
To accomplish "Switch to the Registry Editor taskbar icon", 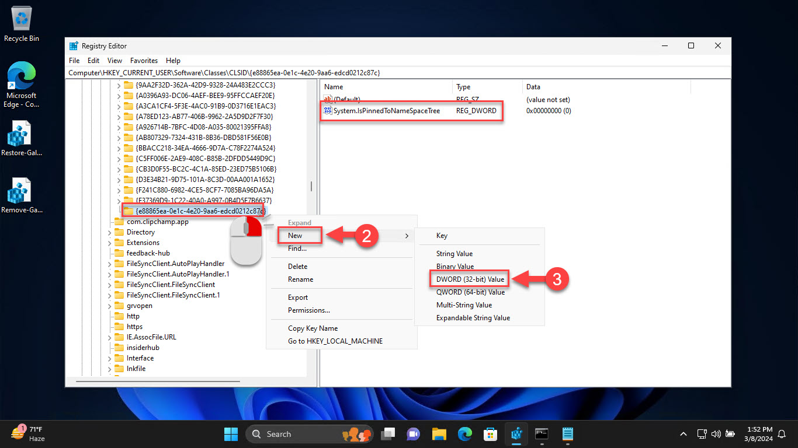I will pyautogui.click(x=516, y=434).
